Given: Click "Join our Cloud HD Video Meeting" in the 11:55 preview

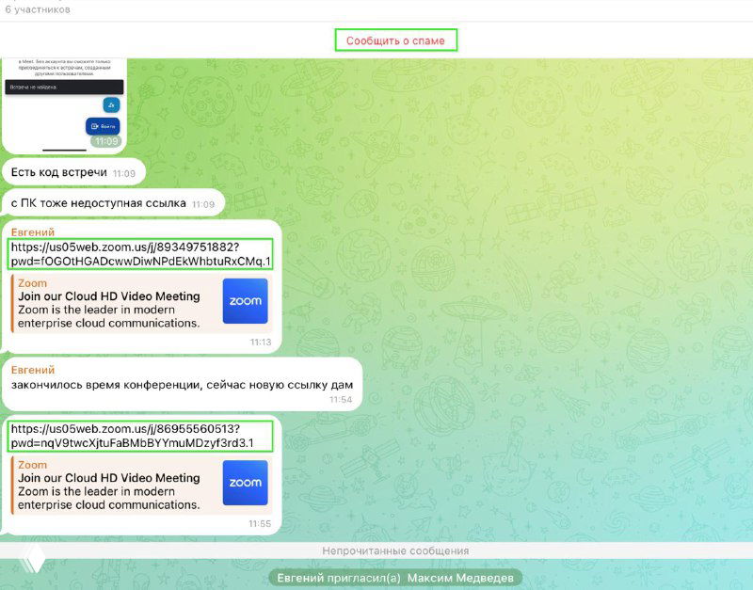Looking at the screenshot, I should 109,478.
